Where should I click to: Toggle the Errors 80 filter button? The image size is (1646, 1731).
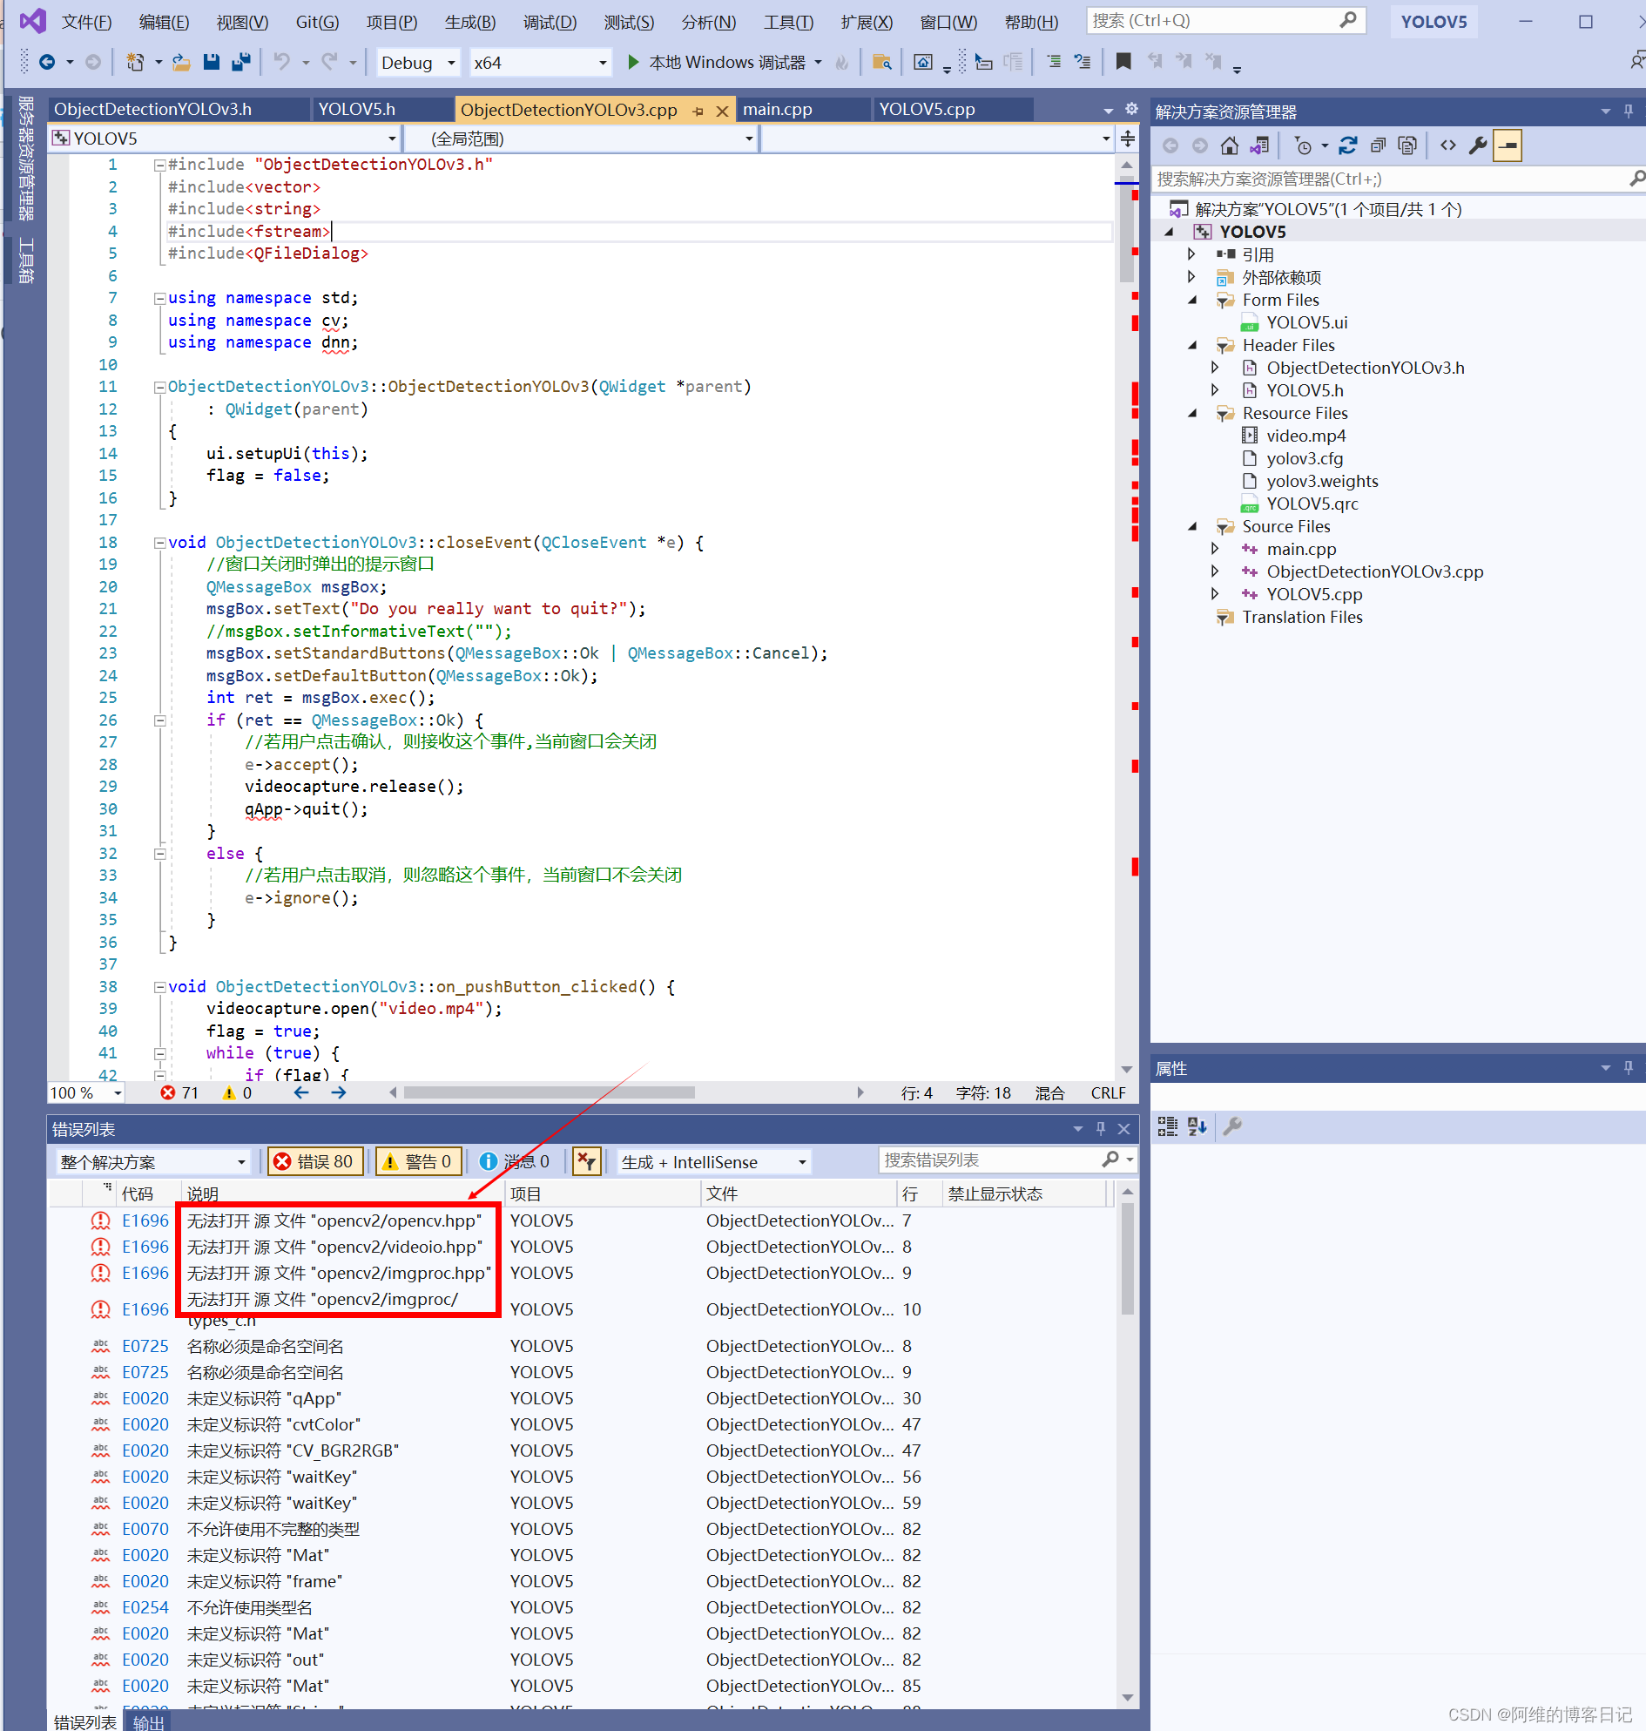click(x=314, y=1161)
